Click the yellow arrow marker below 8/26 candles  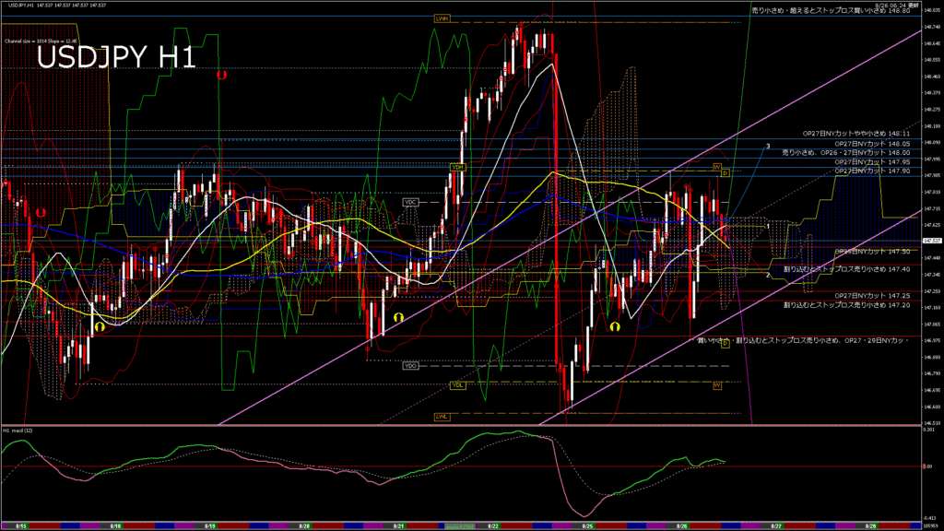tap(614, 325)
